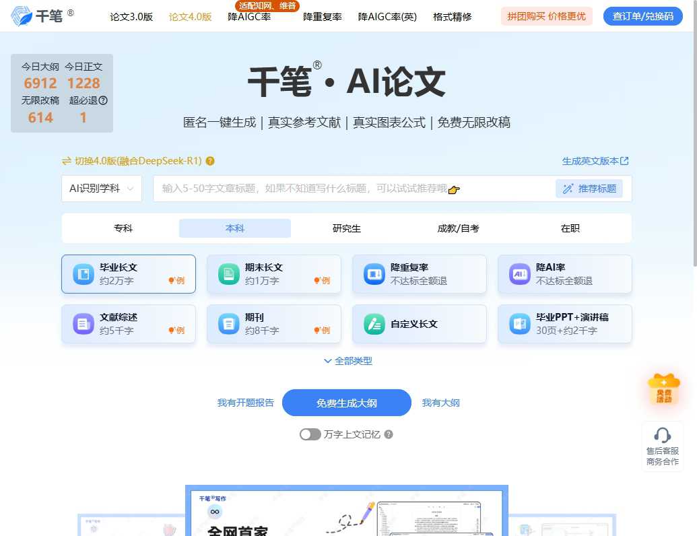The height and width of the screenshot is (536, 697).
Task: Open help tip beside 切换4.0版
Action: coord(211,161)
